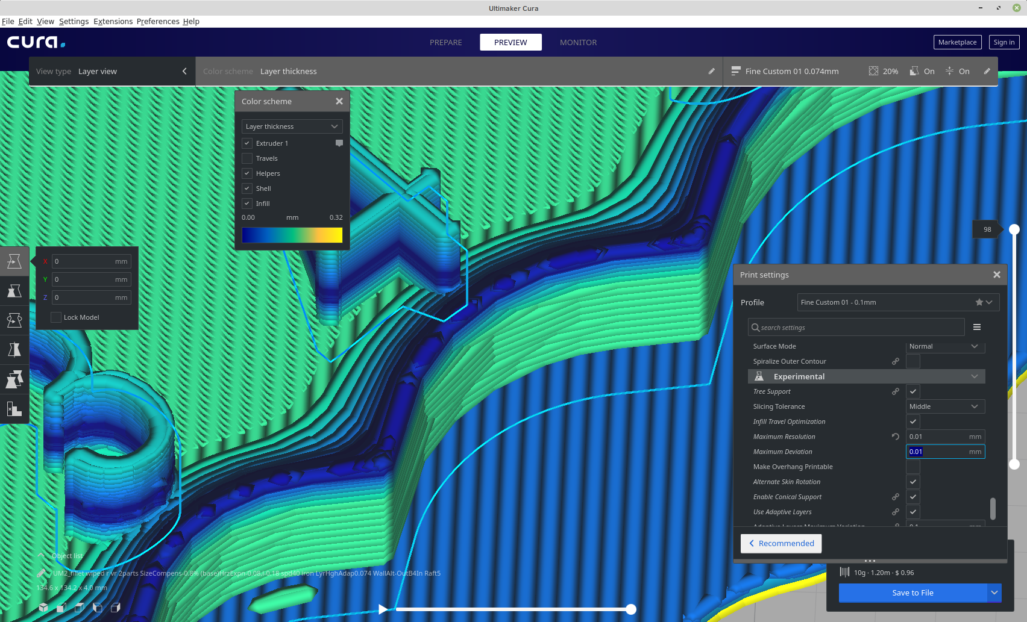Collapse the View type panel chevron

tap(184, 71)
